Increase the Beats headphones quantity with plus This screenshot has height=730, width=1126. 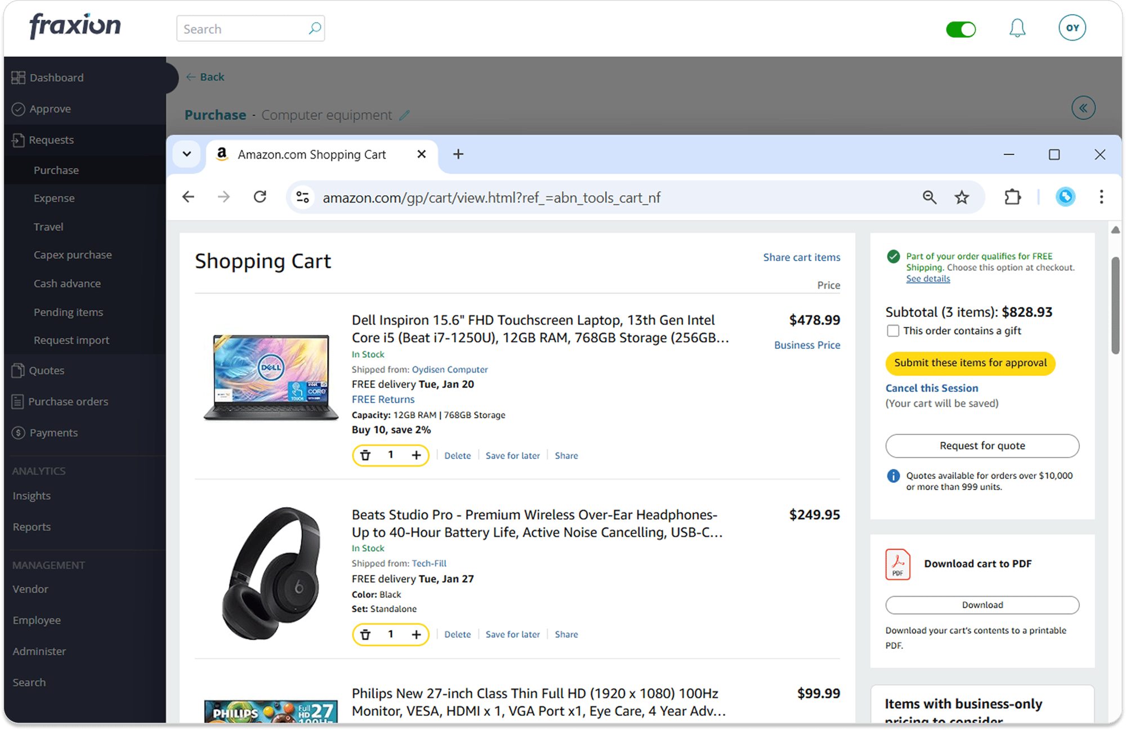[x=416, y=634]
